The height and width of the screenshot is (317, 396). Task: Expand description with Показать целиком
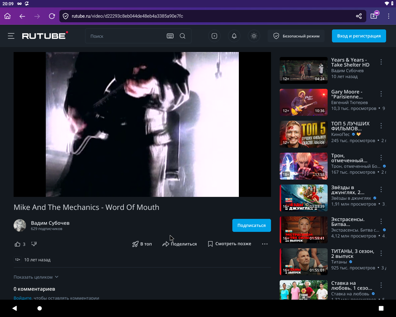[x=36, y=277]
